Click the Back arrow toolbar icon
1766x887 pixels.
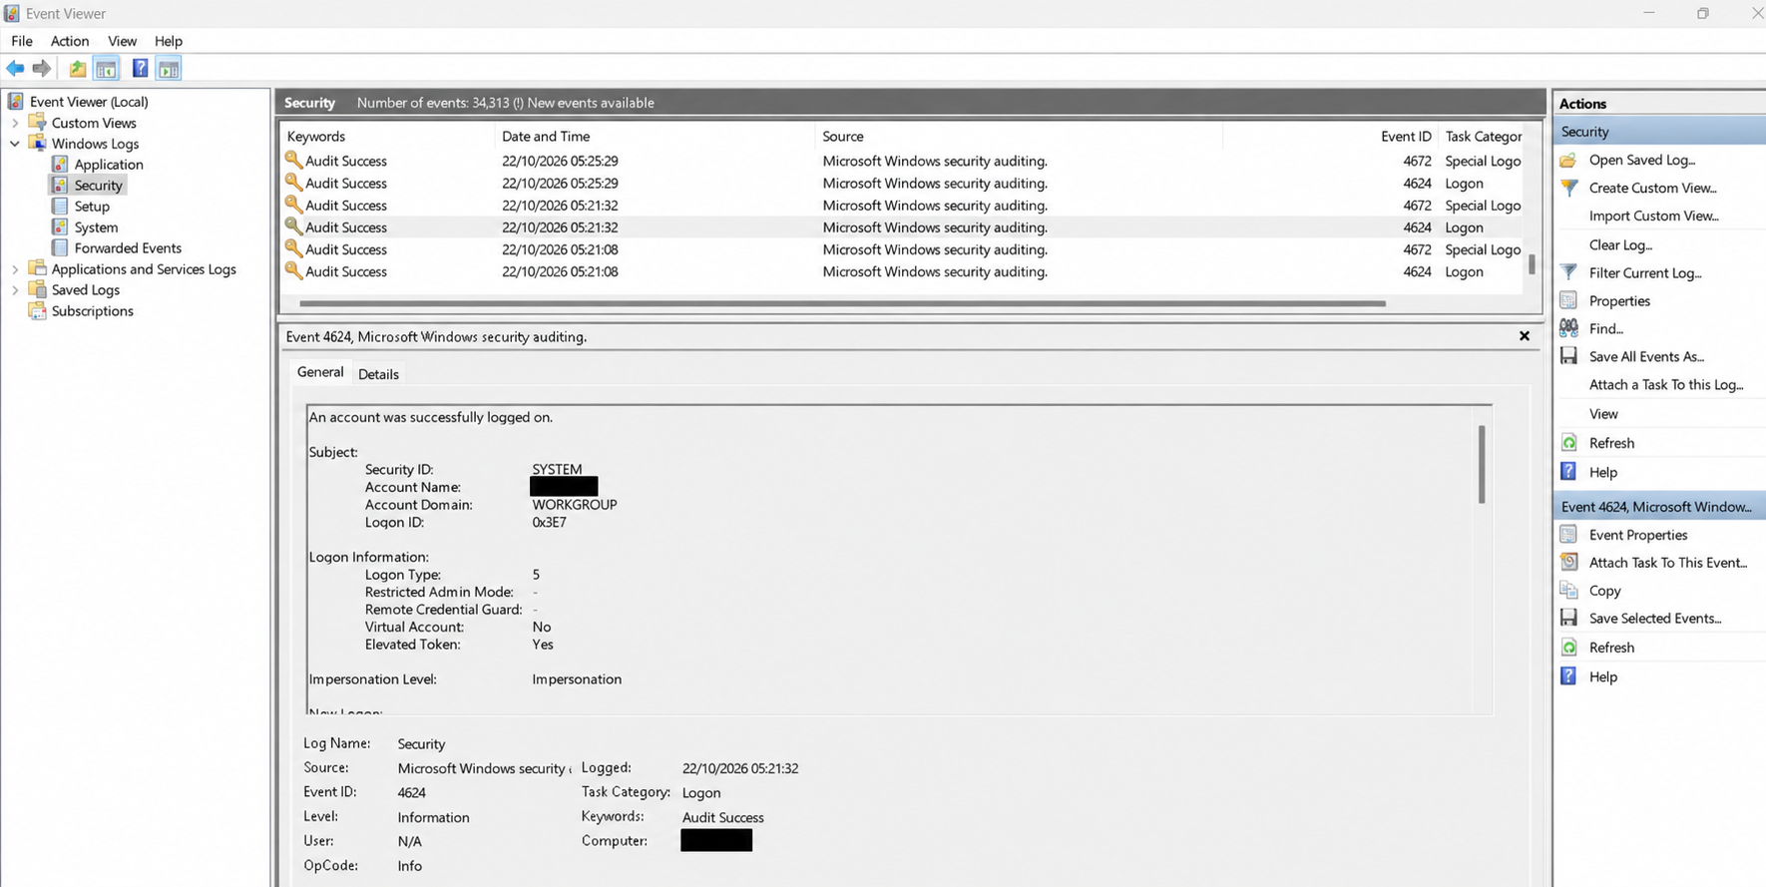tap(15, 68)
